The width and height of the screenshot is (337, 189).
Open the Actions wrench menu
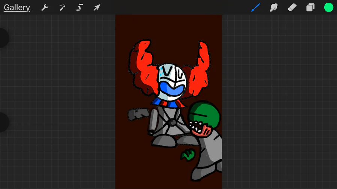coord(45,7)
